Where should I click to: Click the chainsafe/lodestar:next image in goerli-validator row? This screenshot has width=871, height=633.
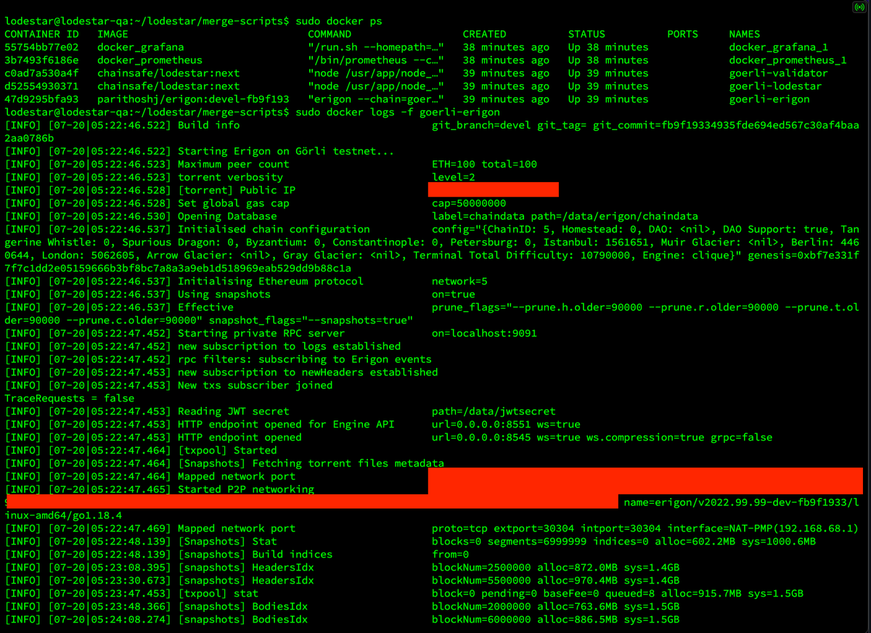point(168,73)
